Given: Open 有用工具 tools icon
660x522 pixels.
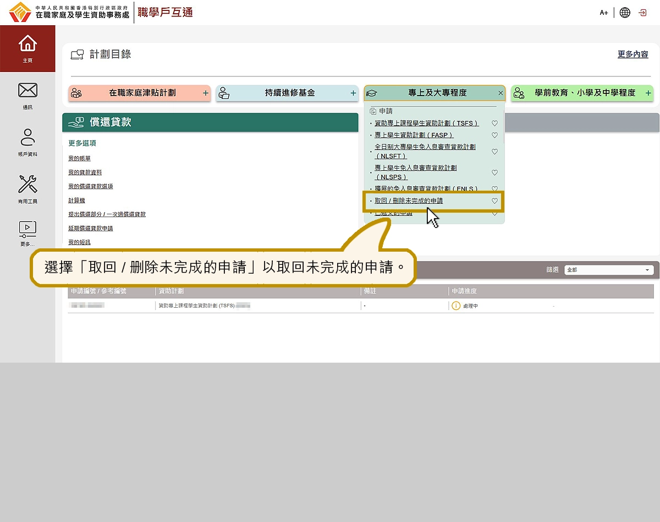Looking at the screenshot, I should point(28,185).
